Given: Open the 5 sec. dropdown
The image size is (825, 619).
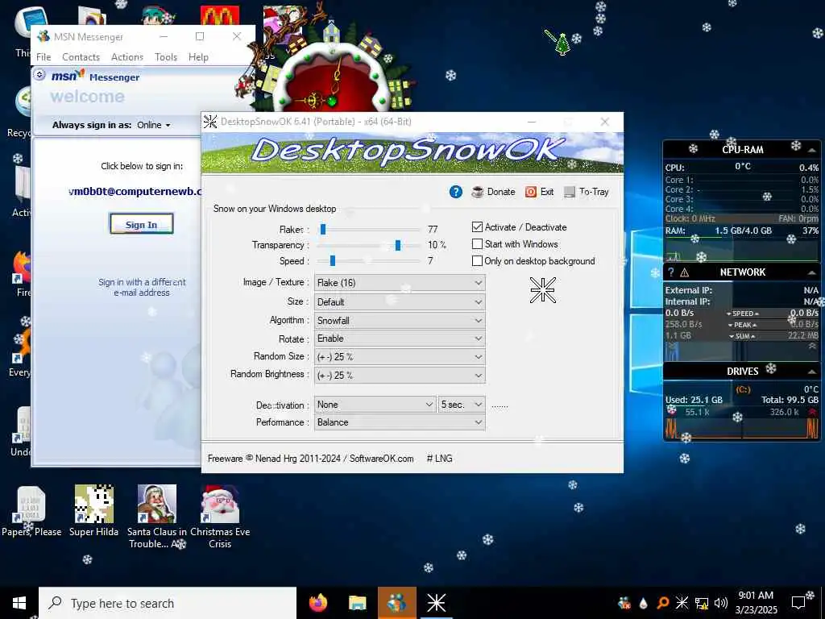Looking at the screenshot, I should click(462, 405).
